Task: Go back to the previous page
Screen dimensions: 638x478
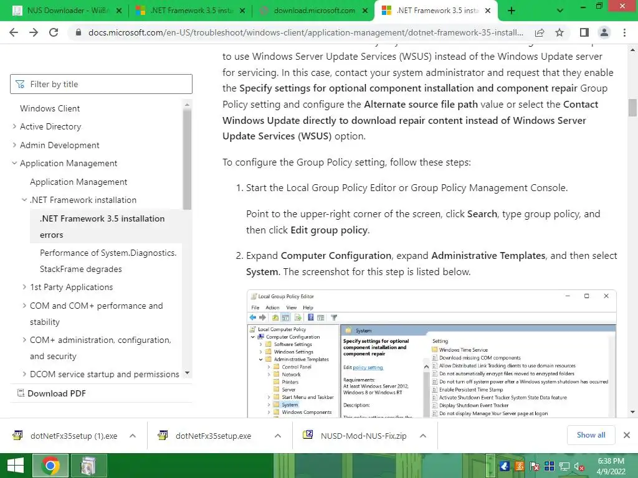Action: click(14, 32)
